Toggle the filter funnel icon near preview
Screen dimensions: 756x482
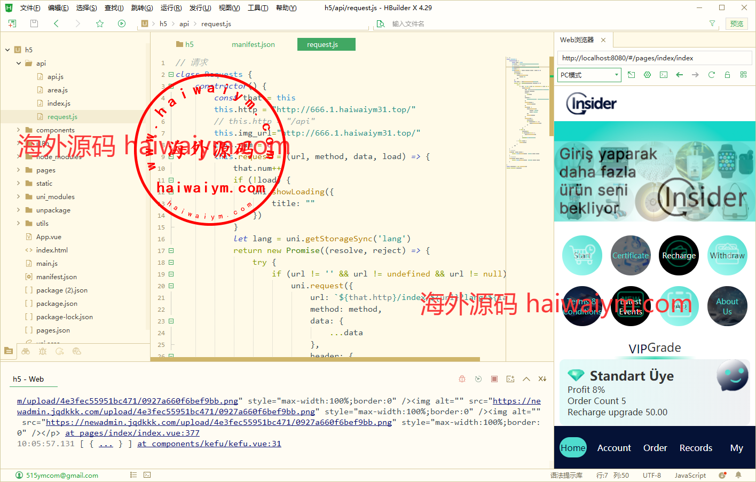coord(712,23)
